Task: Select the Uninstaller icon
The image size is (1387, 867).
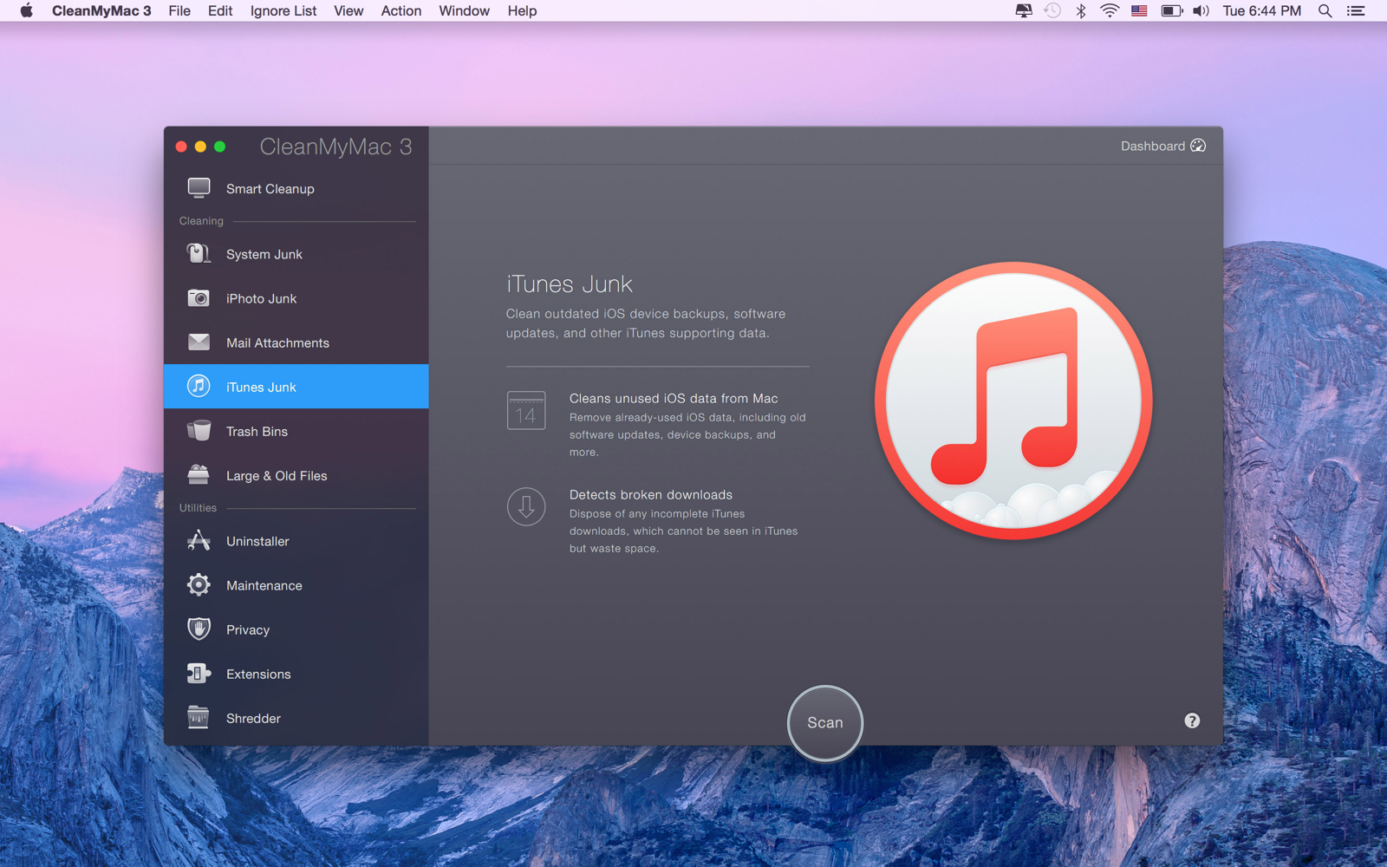Action: coord(199,541)
